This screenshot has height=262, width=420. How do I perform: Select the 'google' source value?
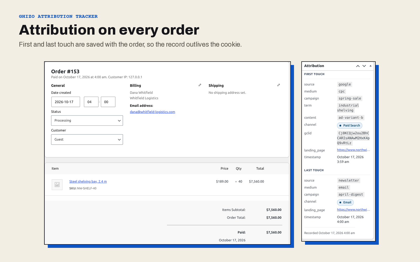tap(345, 84)
